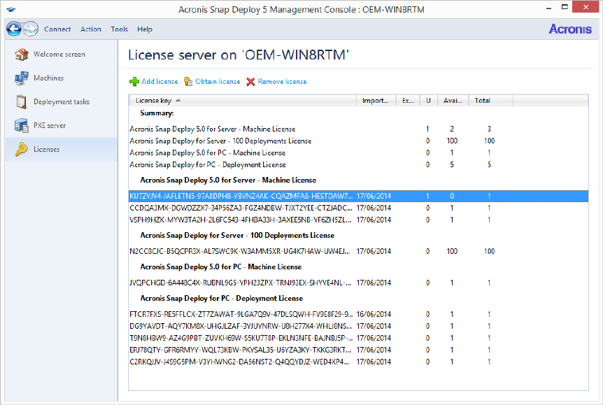Open the Connect menu
Viewport: 603px width, 405px height.
pos(57,29)
